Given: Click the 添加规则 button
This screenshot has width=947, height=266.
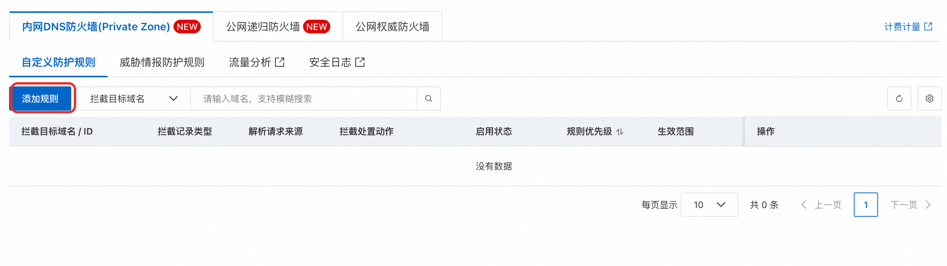Looking at the screenshot, I should 40,99.
